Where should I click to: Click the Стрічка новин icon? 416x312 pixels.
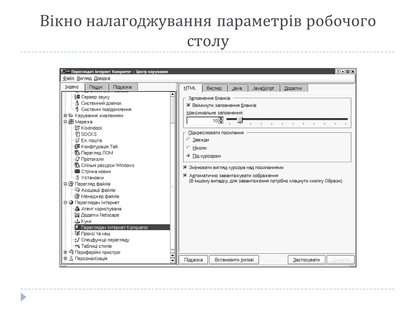click(x=77, y=172)
